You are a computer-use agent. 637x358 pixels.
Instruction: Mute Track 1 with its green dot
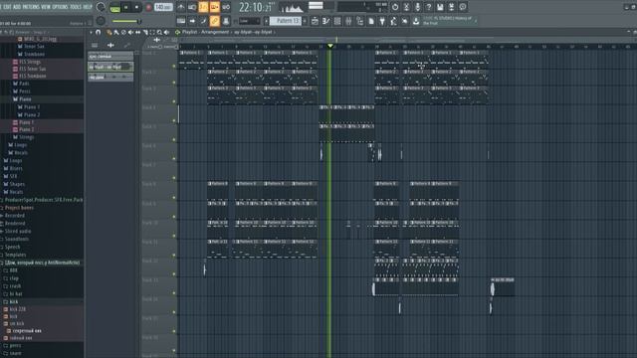pos(174,66)
